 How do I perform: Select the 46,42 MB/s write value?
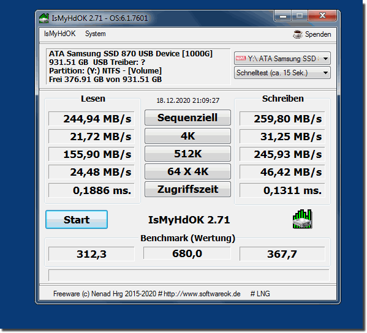pyautogui.click(x=282, y=172)
